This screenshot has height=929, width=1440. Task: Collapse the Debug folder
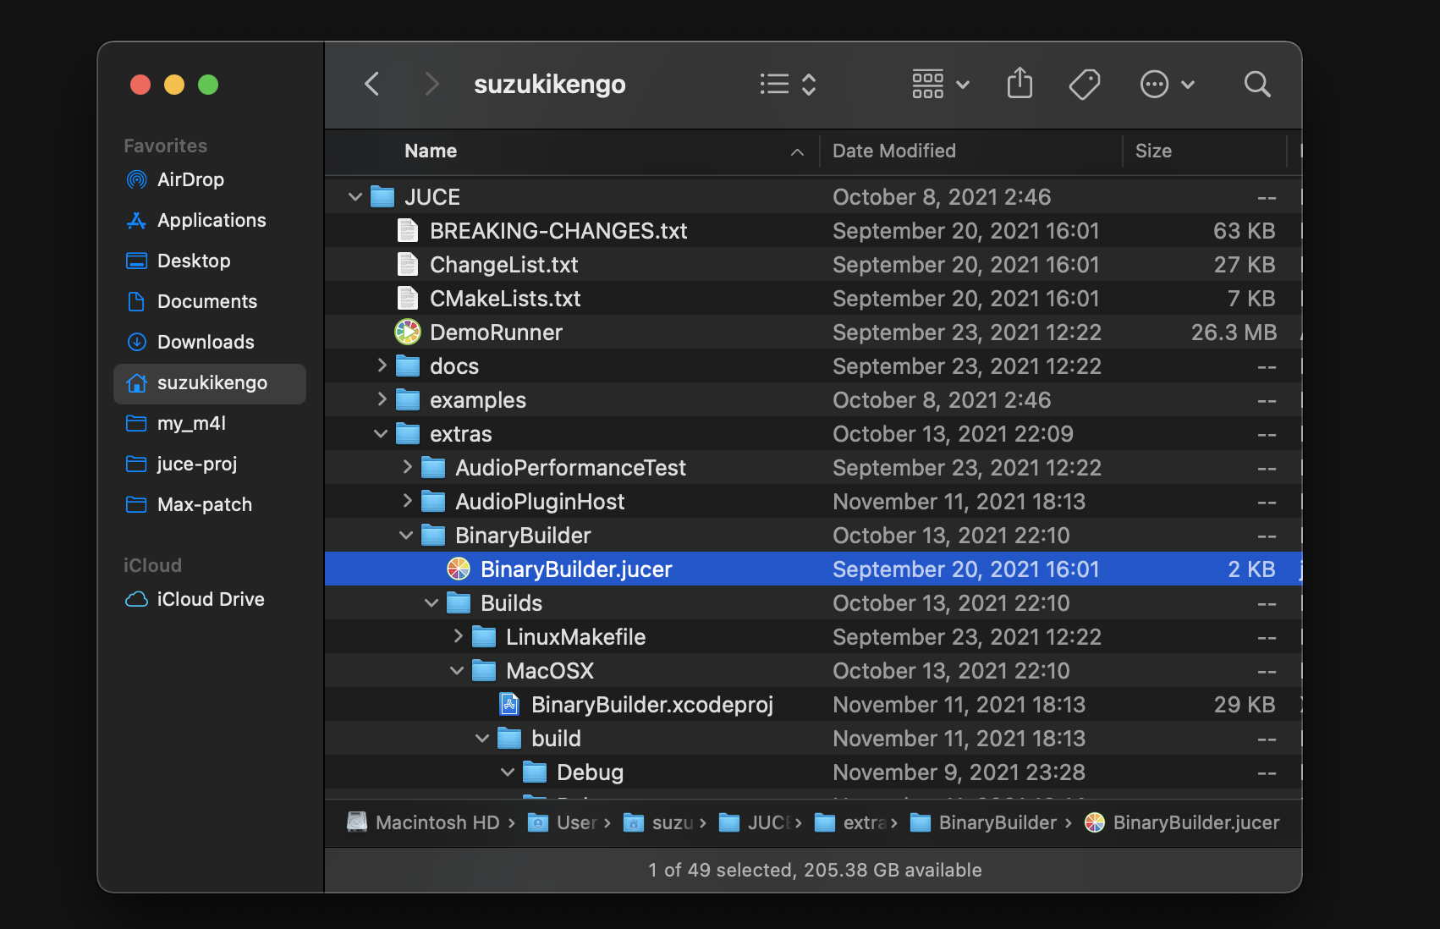[x=508, y=772]
